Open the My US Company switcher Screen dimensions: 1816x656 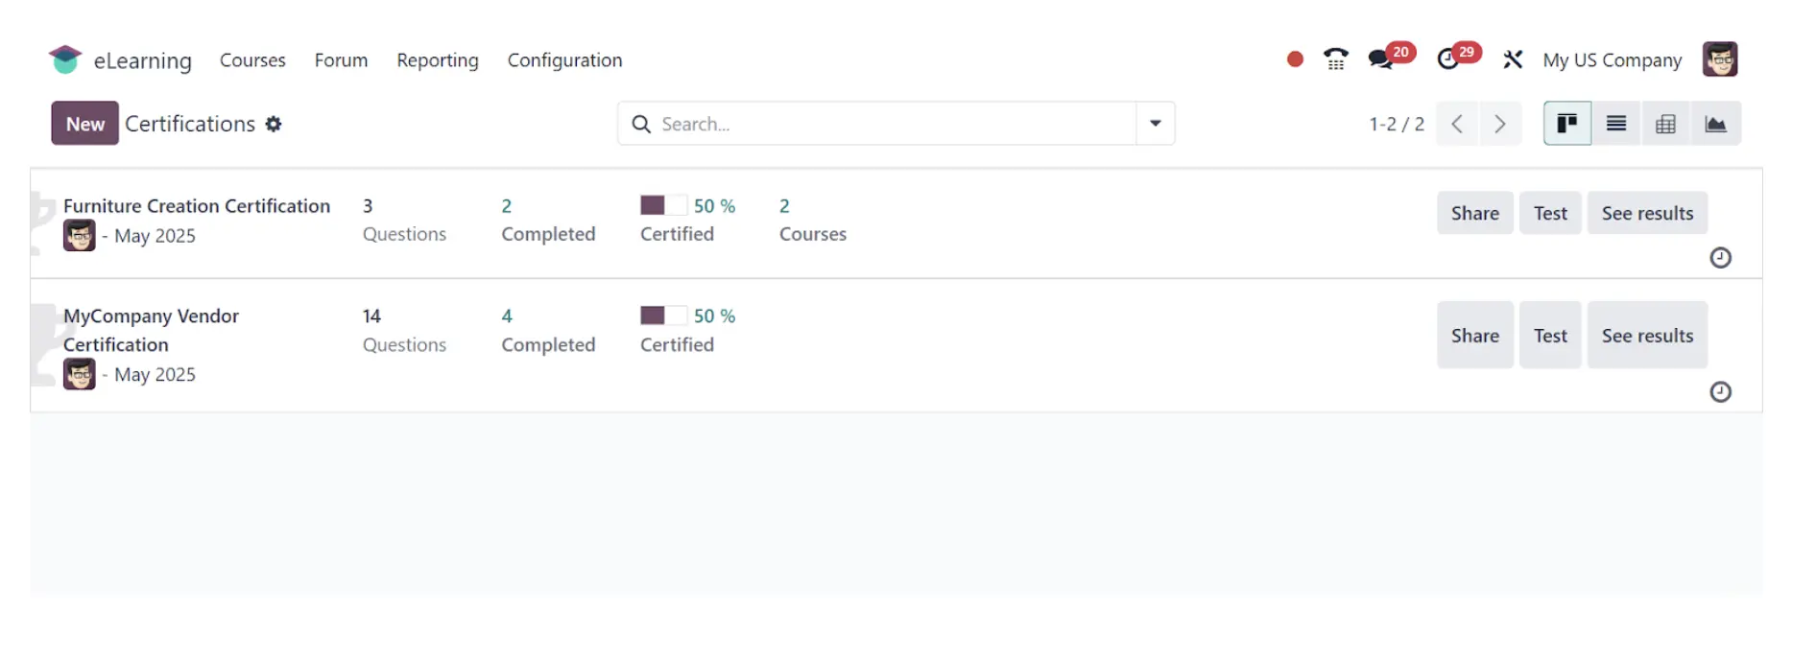(x=1613, y=60)
